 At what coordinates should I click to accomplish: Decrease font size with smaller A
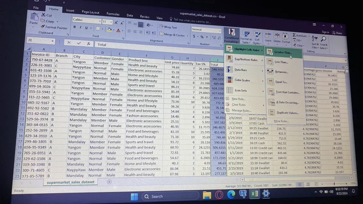pyautogui.click(x=122, y=23)
